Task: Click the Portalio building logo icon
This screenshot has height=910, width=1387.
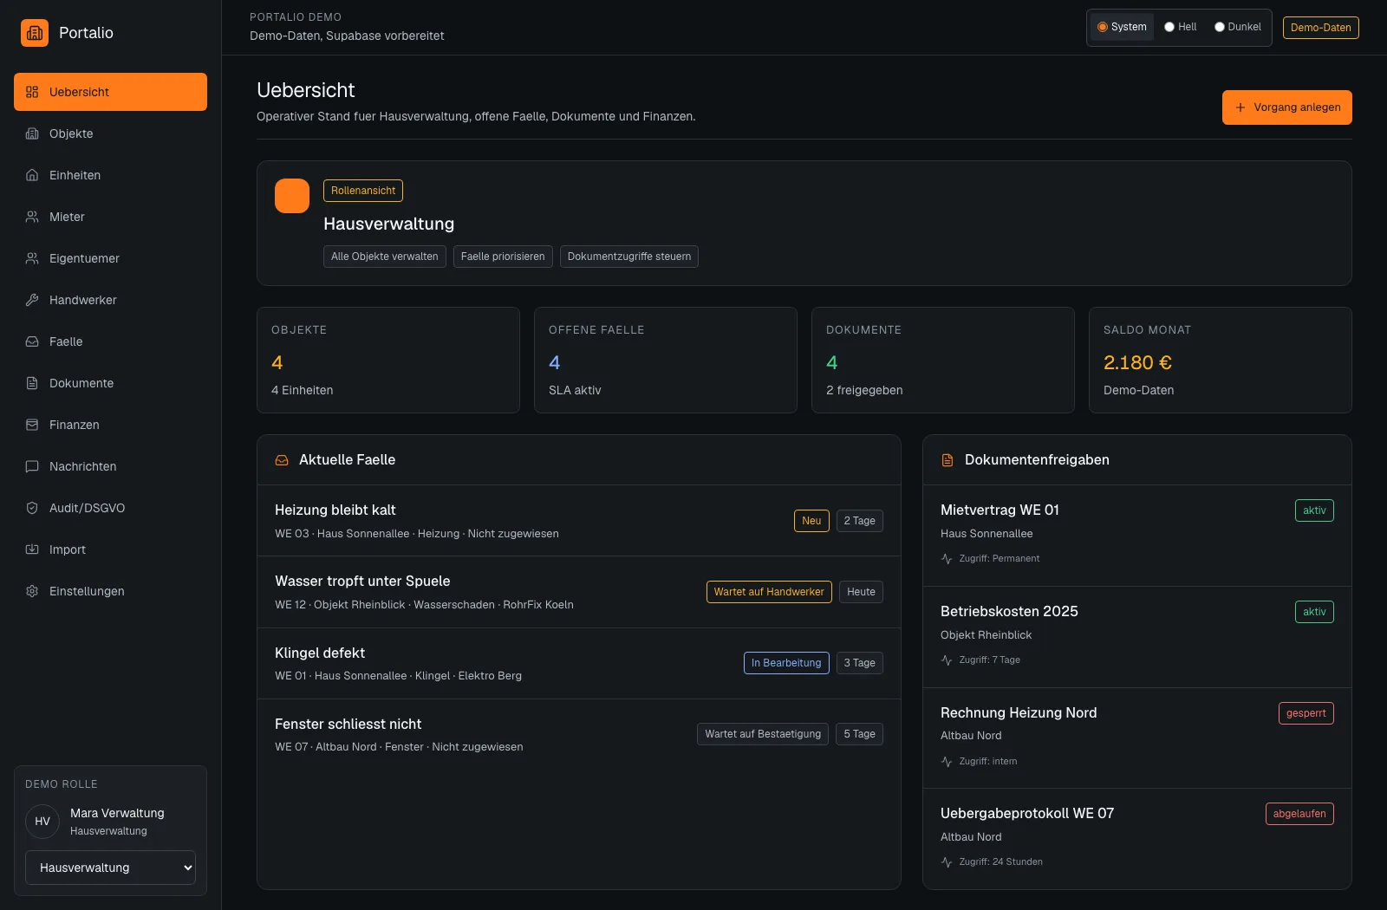Action: coord(35,33)
